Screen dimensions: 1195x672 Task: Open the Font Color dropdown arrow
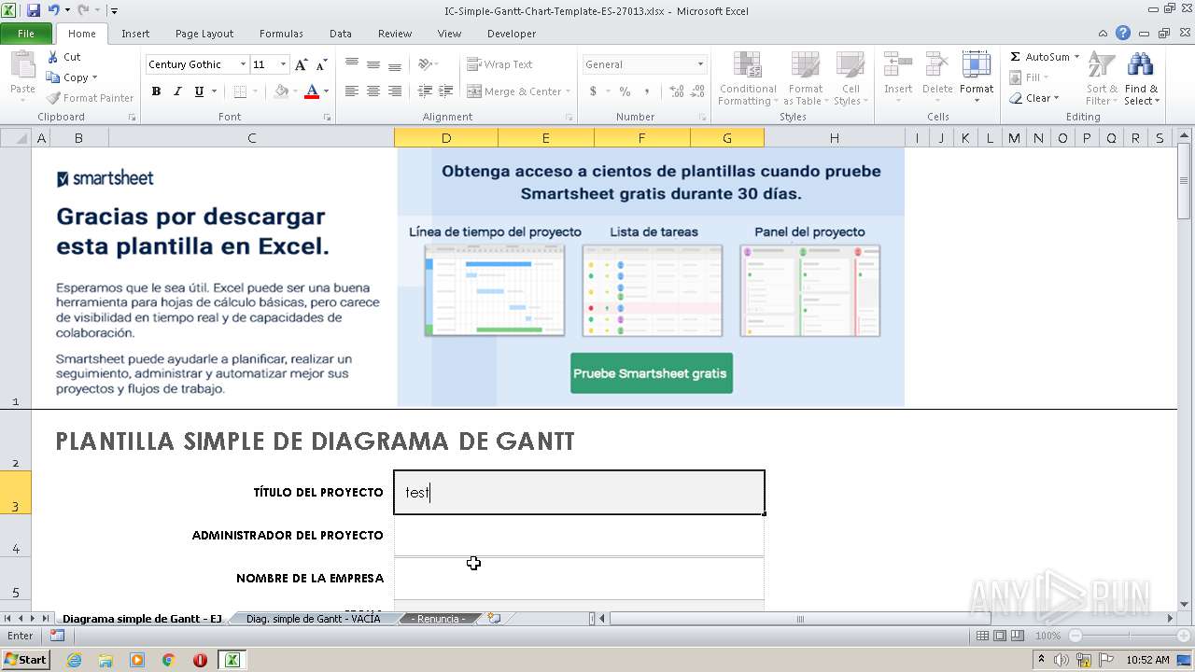tap(326, 91)
